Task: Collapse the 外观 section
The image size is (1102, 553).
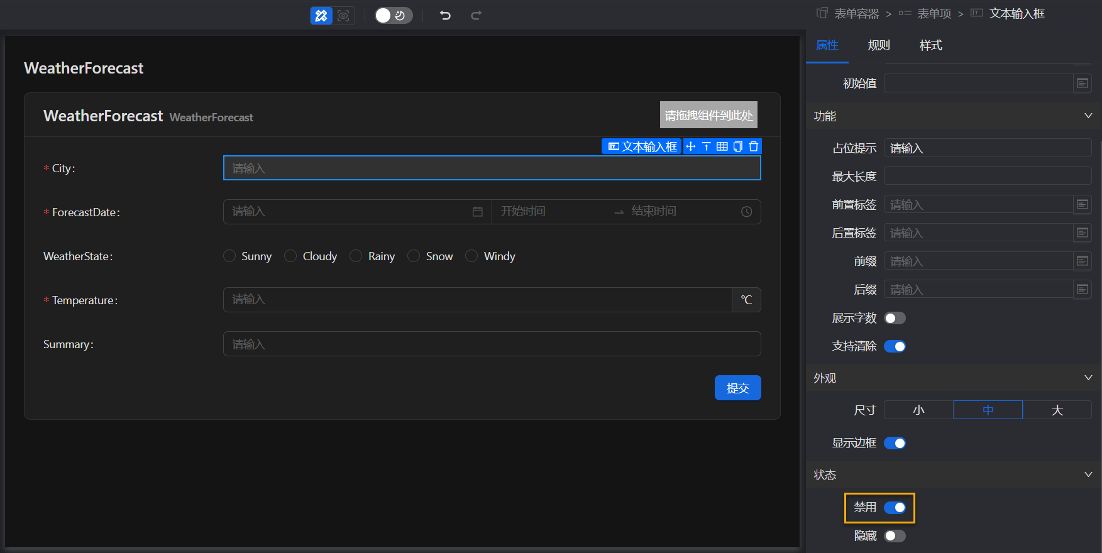Action: 1088,378
